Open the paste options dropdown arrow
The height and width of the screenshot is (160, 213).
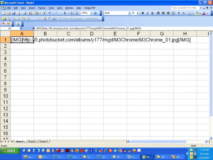coord(40,13)
